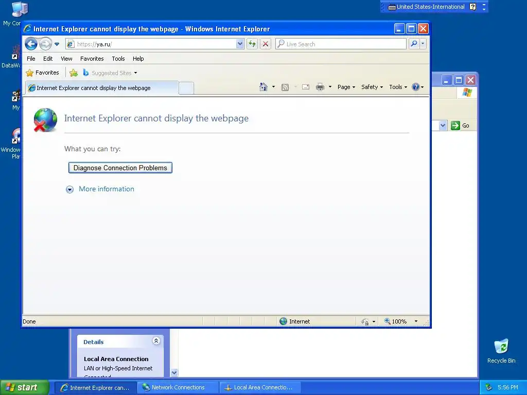Click the RSS Feeds icon

tap(285, 87)
